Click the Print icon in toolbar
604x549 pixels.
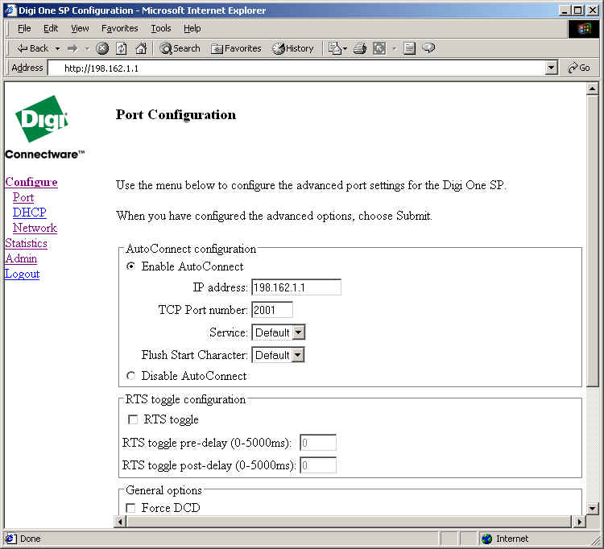tap(359, 48)
